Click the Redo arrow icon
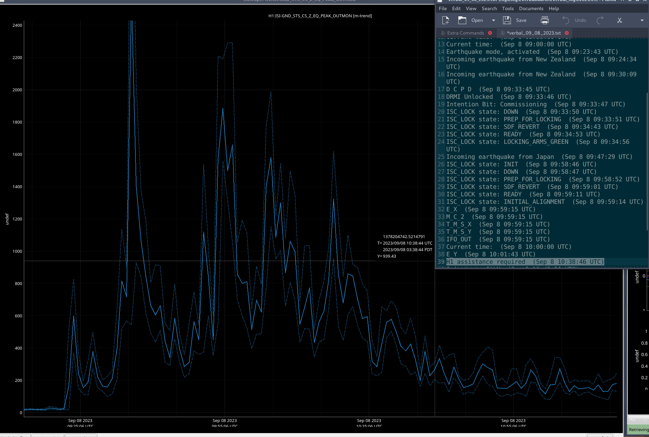Screen dimensions: 649x437 (600, 20)
